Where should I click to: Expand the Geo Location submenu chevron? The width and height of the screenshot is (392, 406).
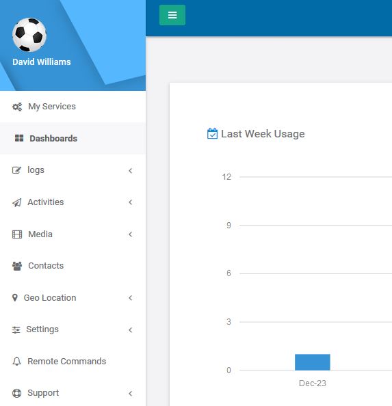130,298
